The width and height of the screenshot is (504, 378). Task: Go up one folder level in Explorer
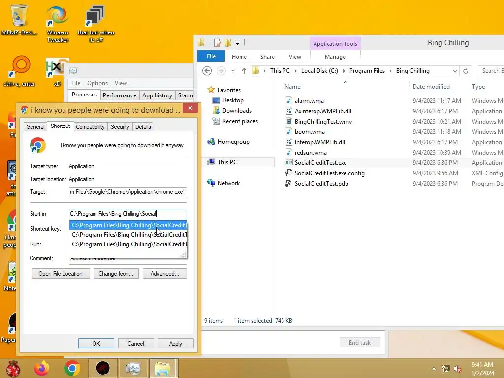click(x=244, y=71)
